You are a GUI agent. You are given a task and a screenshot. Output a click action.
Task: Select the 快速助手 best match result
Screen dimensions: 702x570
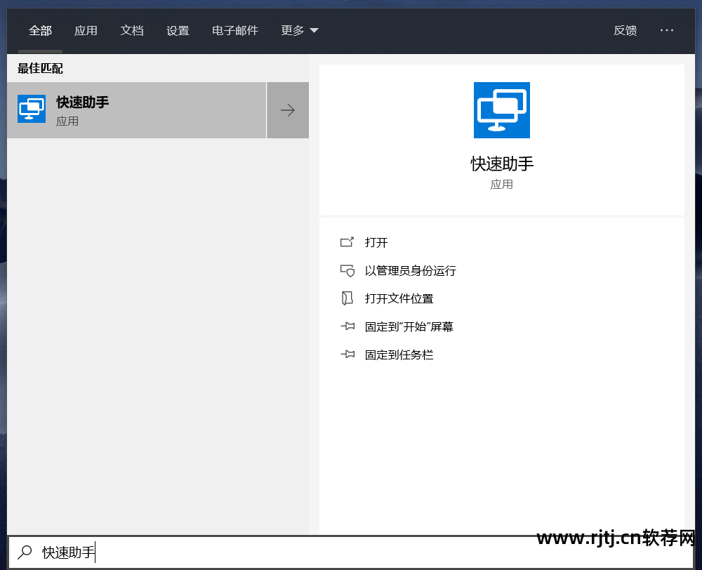(x=137, y=110)
